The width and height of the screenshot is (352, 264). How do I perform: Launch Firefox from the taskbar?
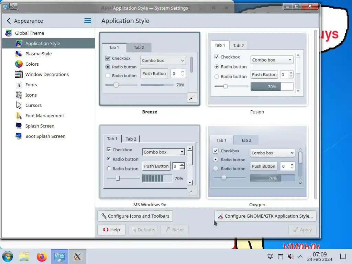point(42,256)
